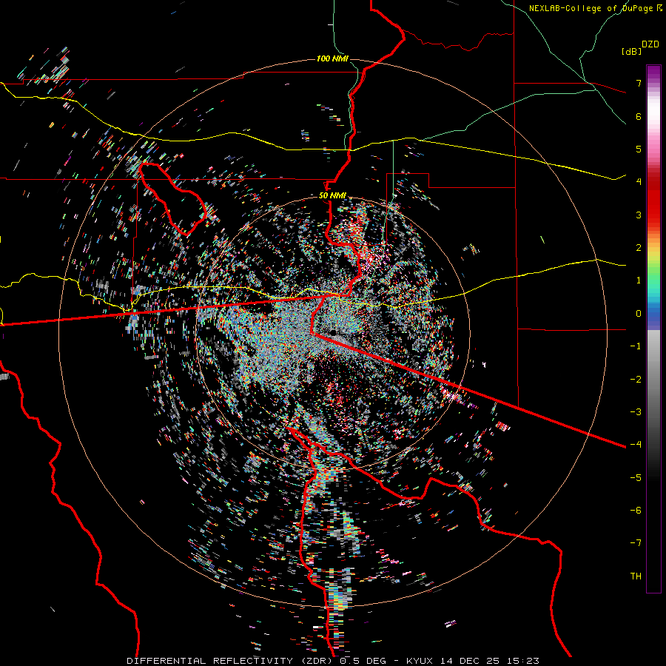
Task: Click the KYUX station identifier in caption
Action: pyautogui.click(x=420, y=661)
